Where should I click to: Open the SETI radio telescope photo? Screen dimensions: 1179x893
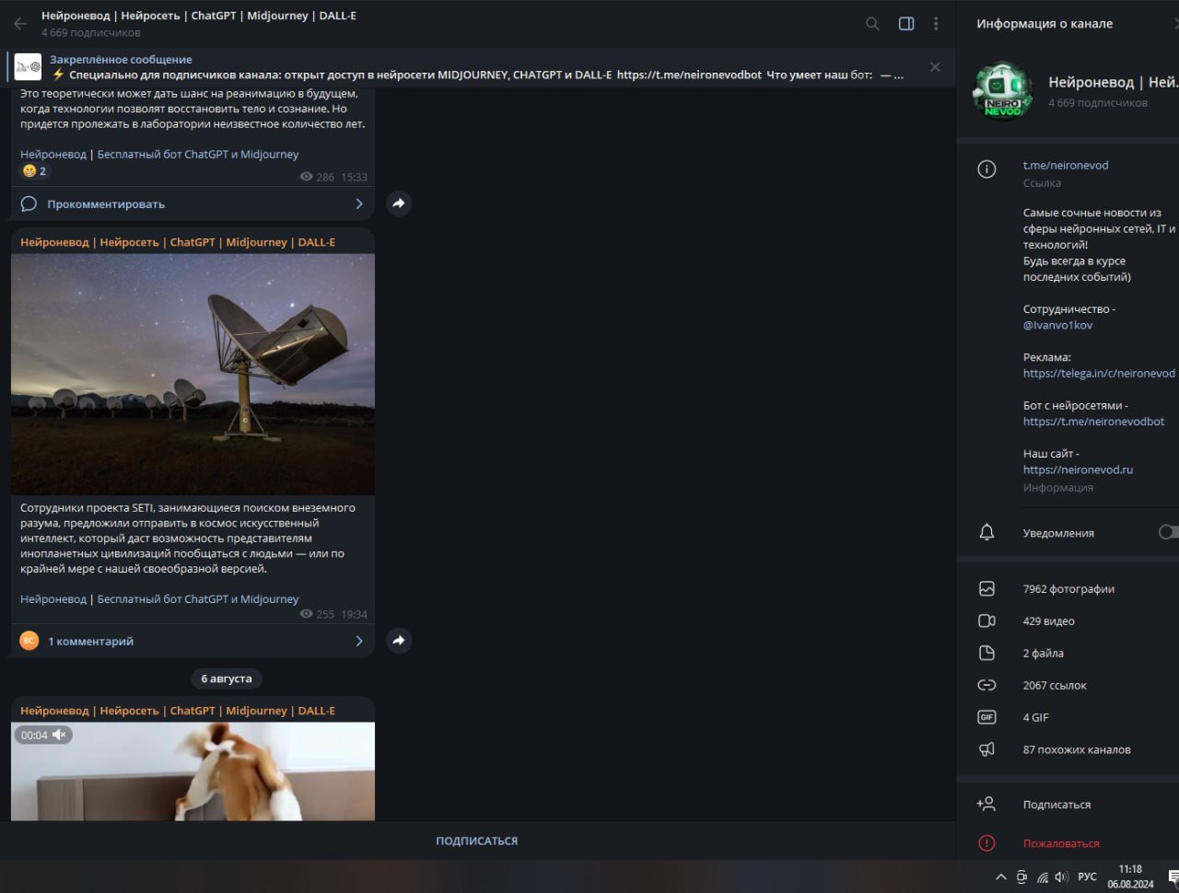193,375
